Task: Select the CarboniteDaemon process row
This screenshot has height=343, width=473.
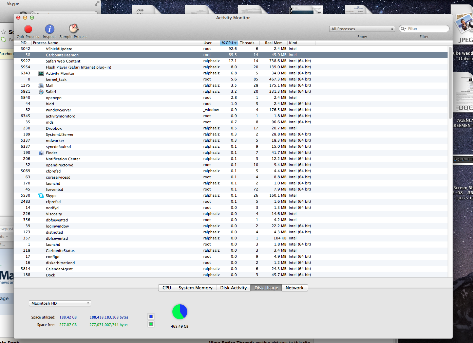Action: tap(231, 55)
